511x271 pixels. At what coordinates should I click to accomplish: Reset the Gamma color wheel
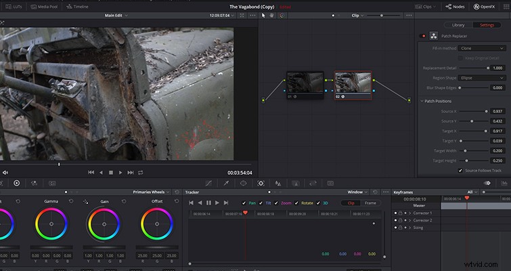(x=71, y=201)
